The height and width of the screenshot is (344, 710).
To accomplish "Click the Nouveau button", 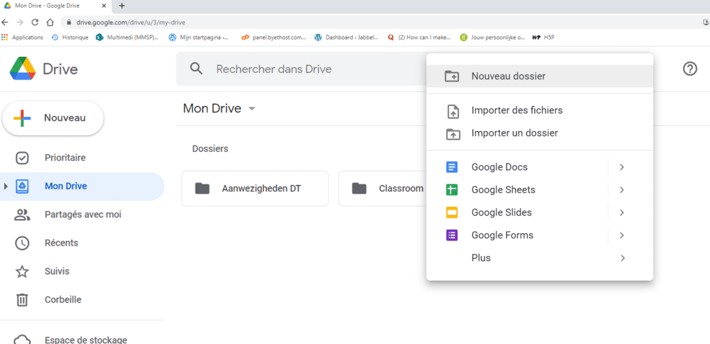I will coord(53,118).
